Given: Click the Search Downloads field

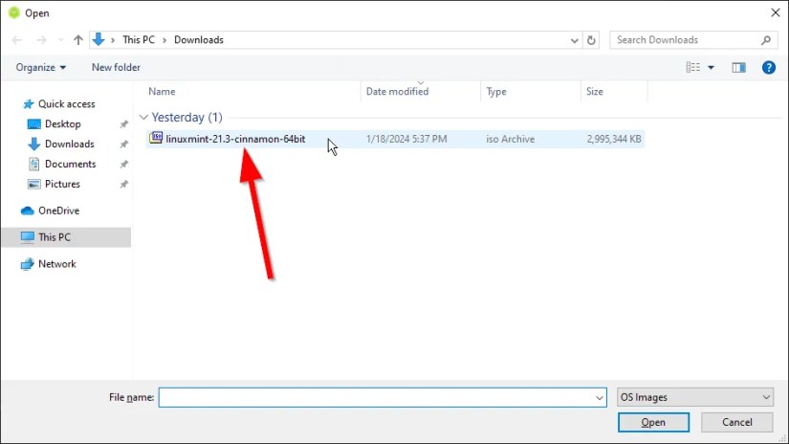Looking at the screenshot, I should [x=692, y=40].
